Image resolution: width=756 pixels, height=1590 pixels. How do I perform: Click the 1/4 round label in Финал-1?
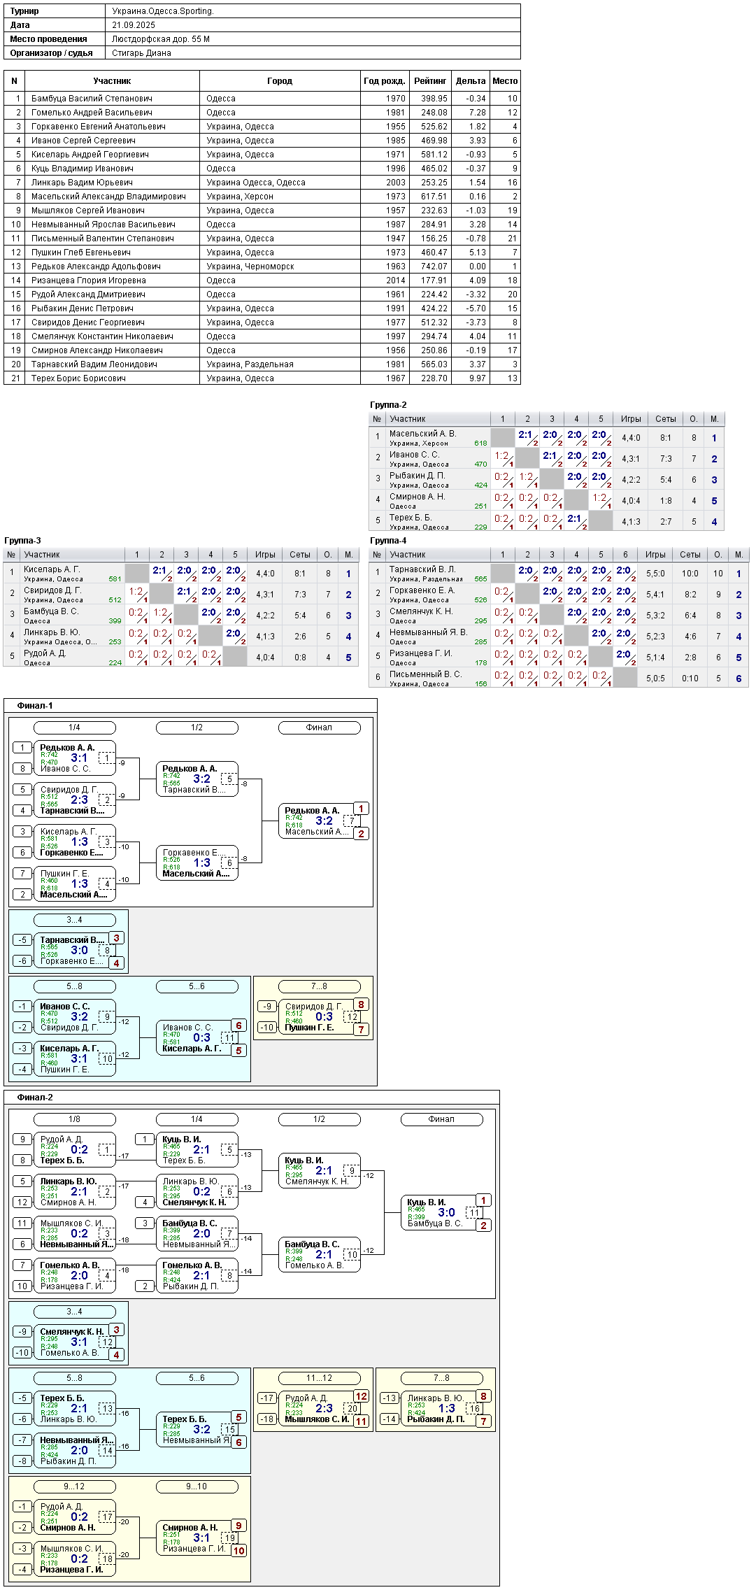[74, 727]
